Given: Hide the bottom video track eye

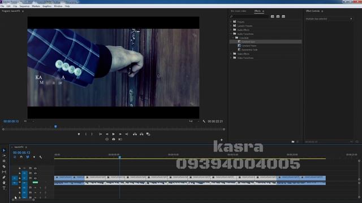Looking at the screenshot, I should (35, 178).
